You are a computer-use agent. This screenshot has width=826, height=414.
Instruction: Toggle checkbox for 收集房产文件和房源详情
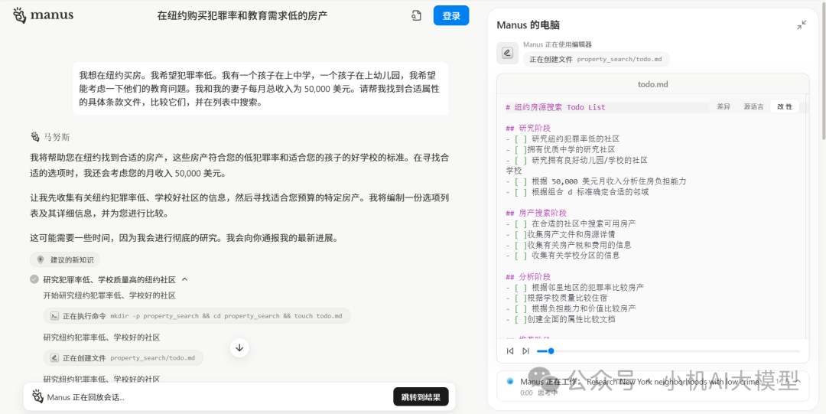pyautogui.click(x=519, y=234)
